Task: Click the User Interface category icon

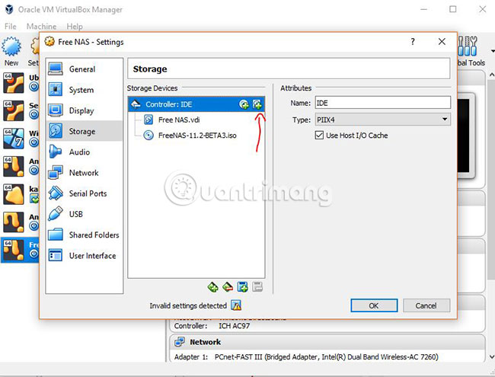Action: (56, 255)
